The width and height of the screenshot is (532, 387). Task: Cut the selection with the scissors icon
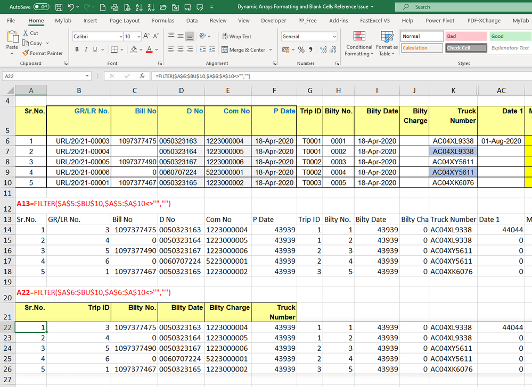[x=26, y=33]
